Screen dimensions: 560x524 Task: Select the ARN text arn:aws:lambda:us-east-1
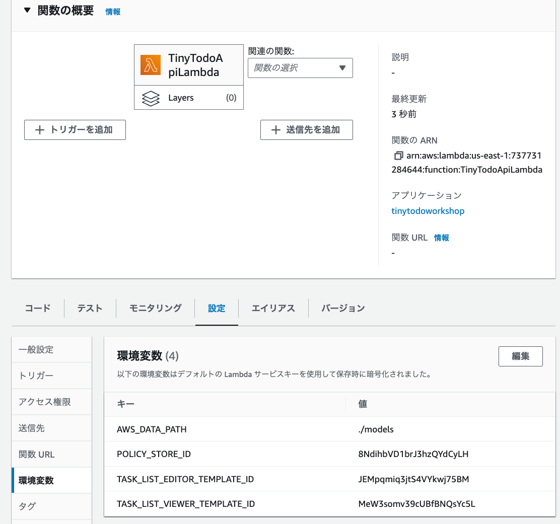point(457,156)
